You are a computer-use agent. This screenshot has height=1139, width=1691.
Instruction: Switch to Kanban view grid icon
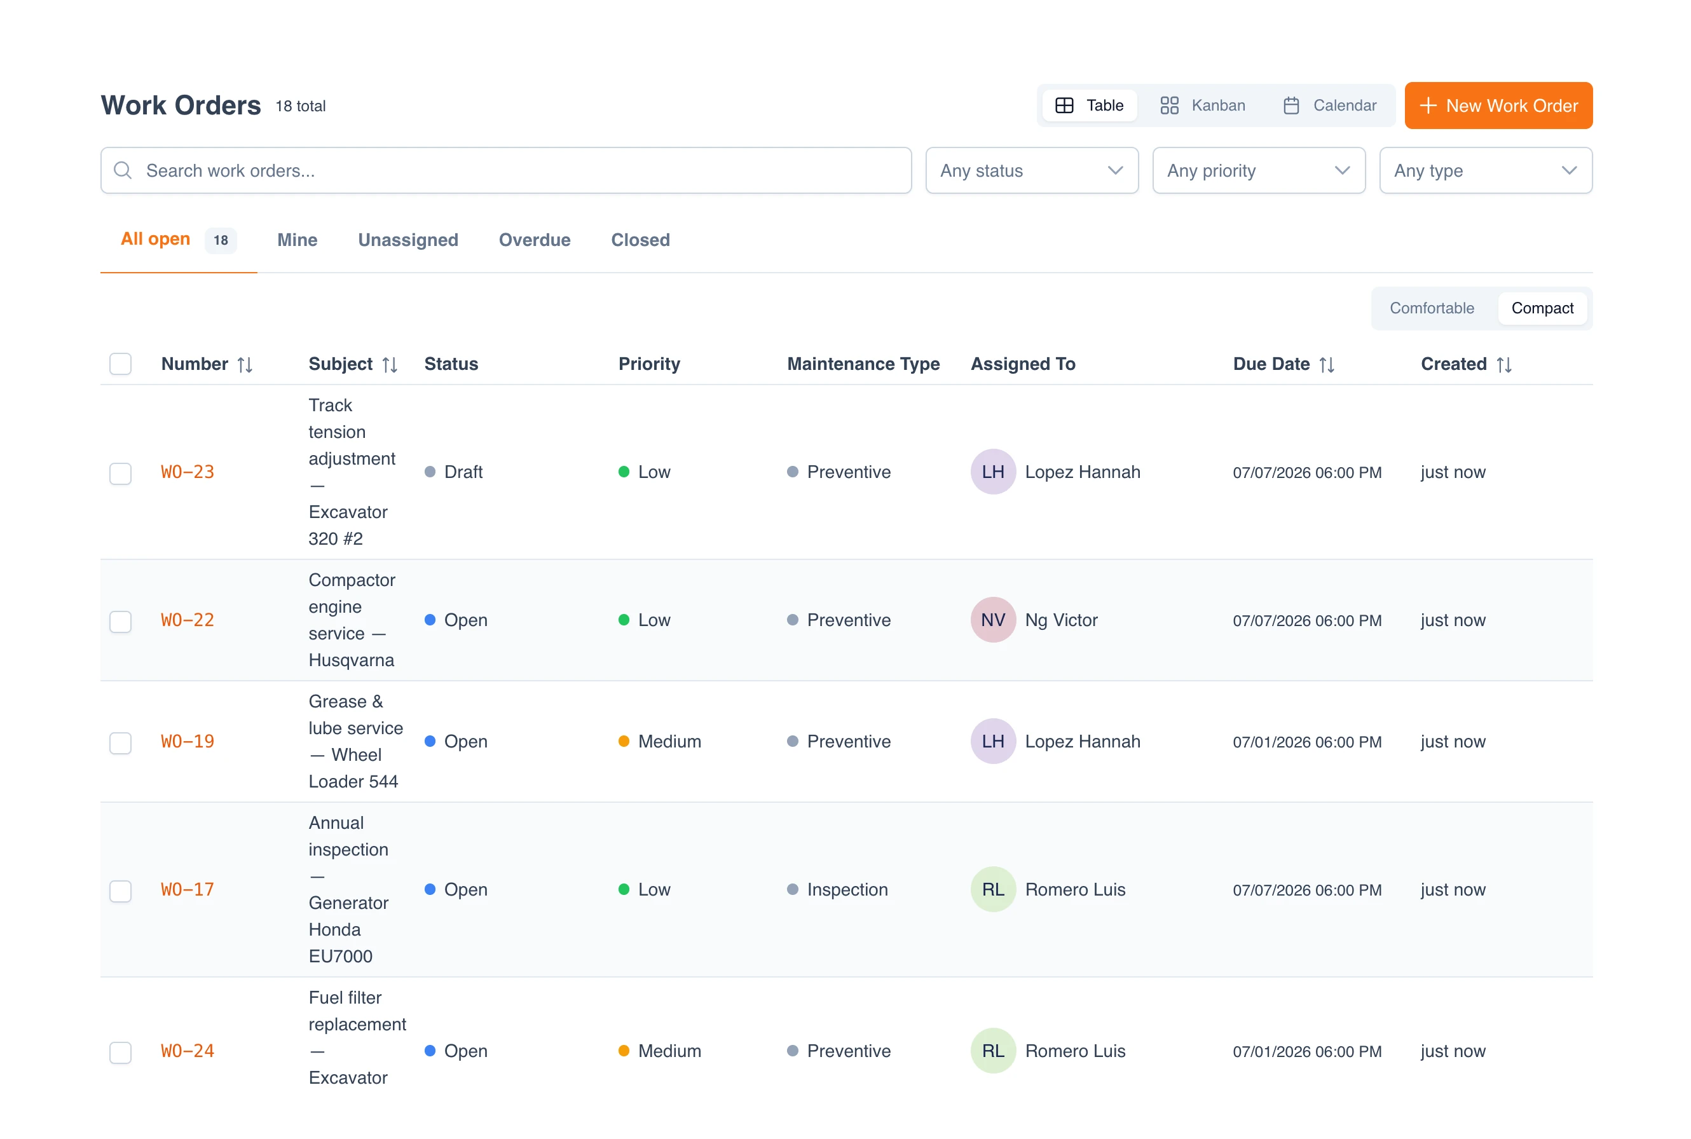(x=1170, y=106)
